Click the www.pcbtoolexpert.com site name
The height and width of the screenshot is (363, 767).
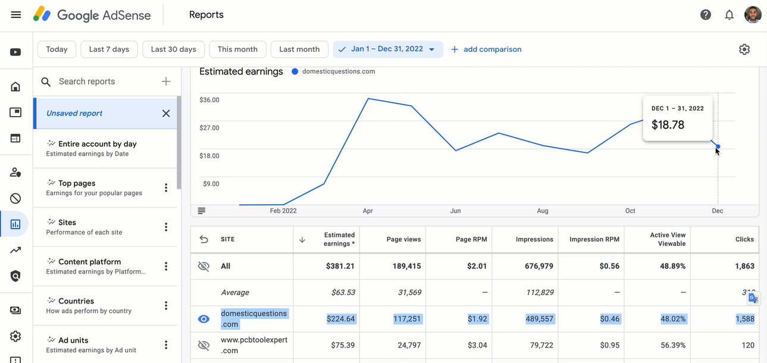point(254,345)
